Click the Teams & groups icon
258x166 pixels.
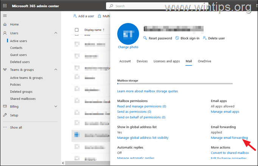coord(5,70)
